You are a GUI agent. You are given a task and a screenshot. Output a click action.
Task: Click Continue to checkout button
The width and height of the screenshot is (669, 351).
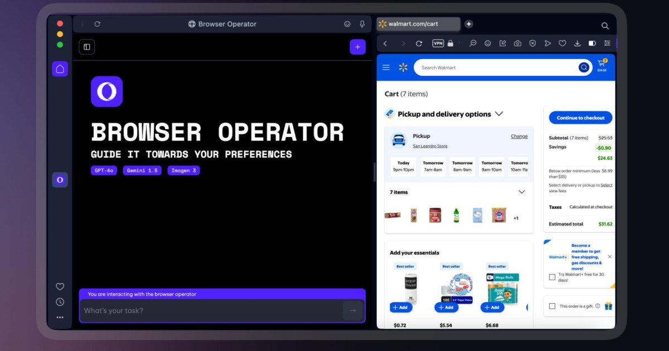pos(580,118)
